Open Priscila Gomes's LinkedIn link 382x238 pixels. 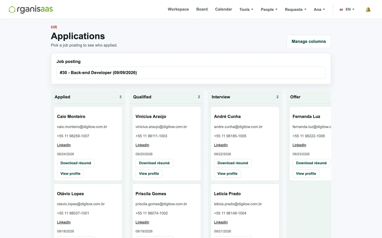[142, 222]
